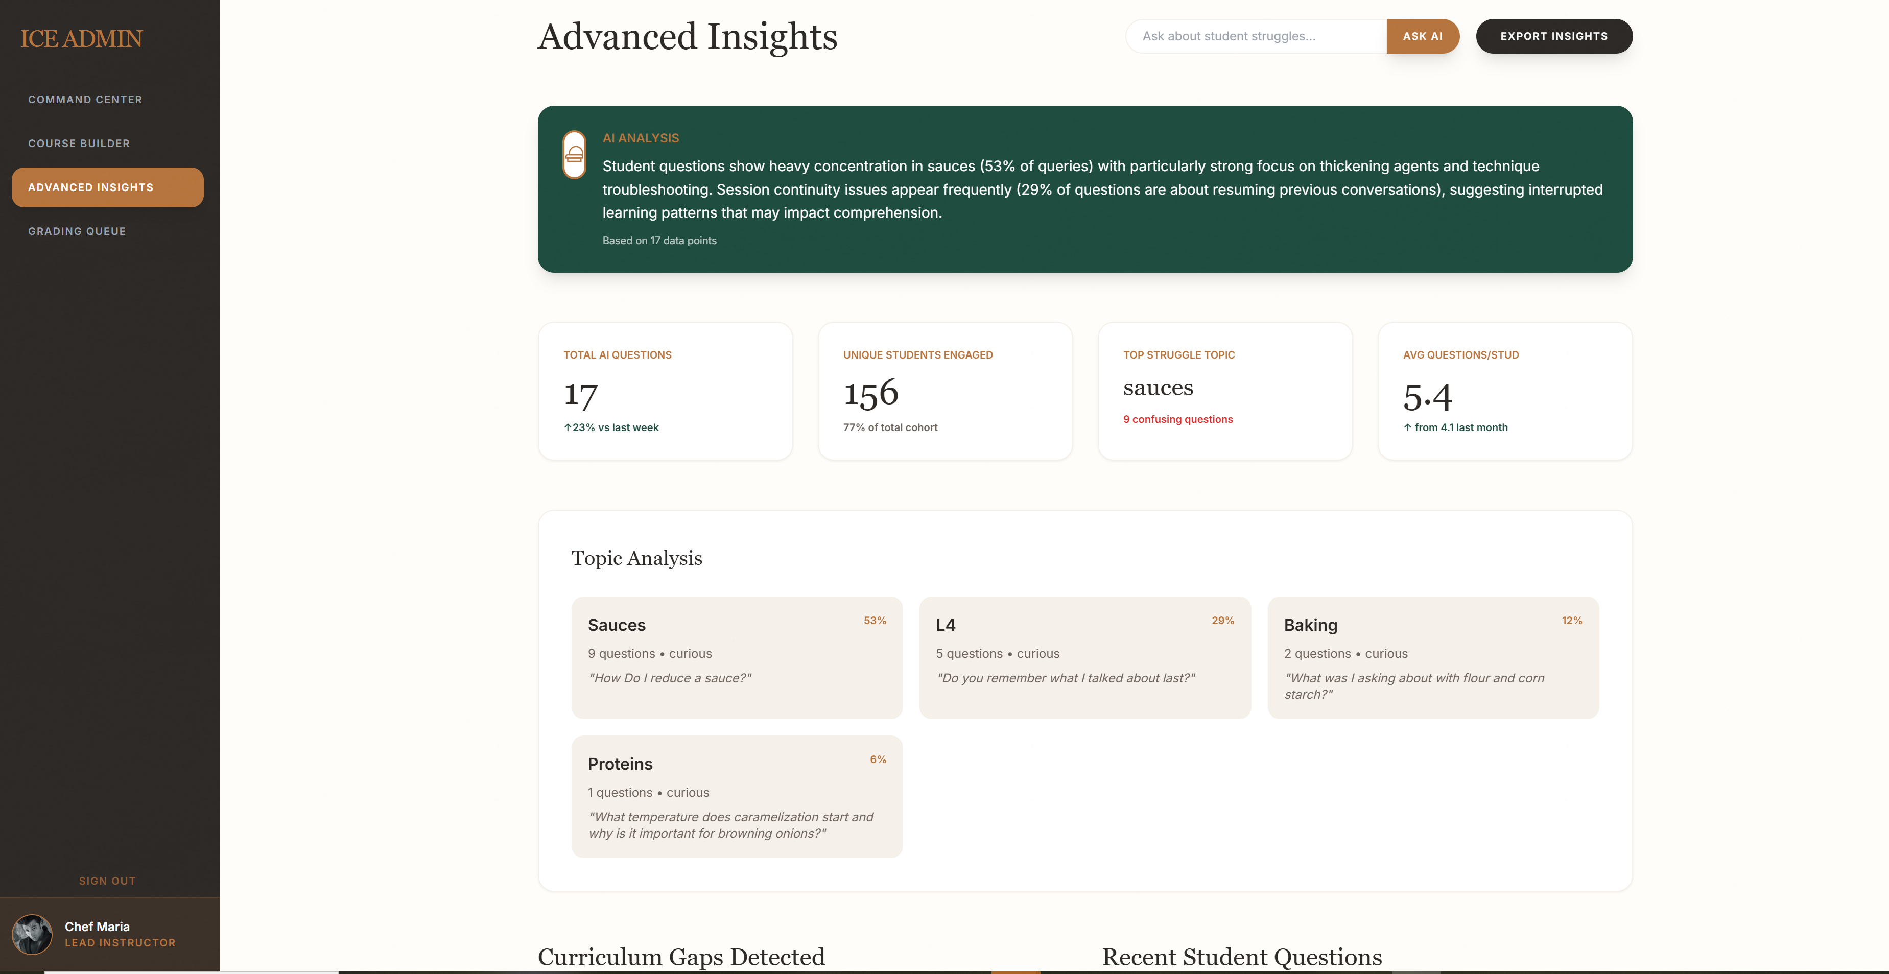Click the '9 confusing questions' red text
Viewport: 1889px width, 974px height.
click(x=1178, y=419)
